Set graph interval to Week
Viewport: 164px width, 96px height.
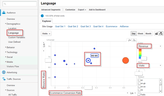click(140, 33)
